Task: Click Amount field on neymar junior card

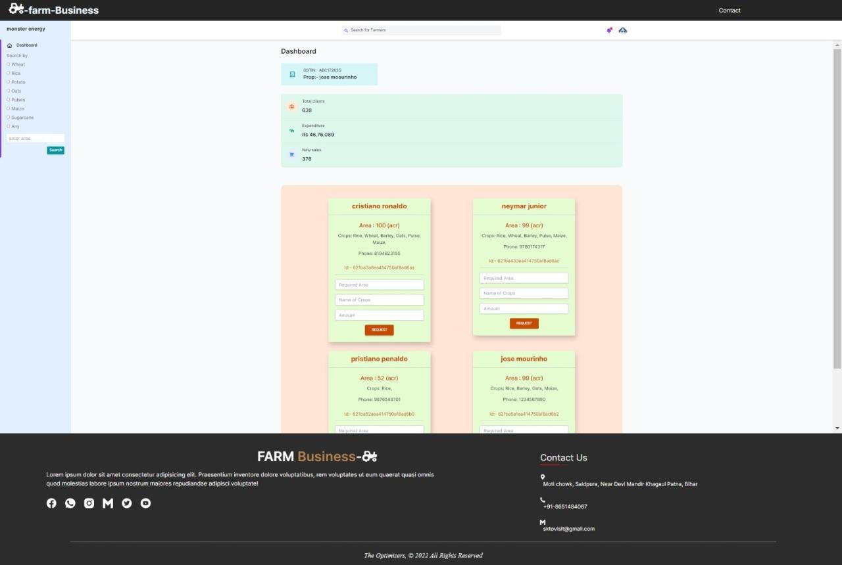Action: pos(524,309)
